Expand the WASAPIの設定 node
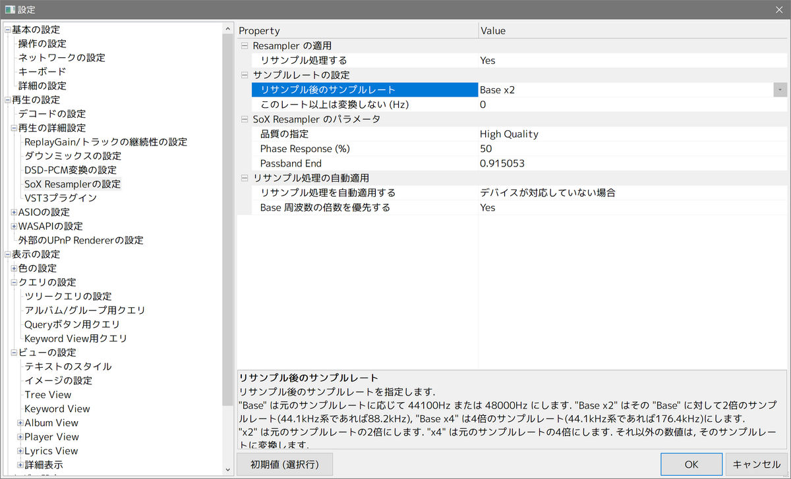The height and width of the screenshot is (479, 791). click(14, 226)
